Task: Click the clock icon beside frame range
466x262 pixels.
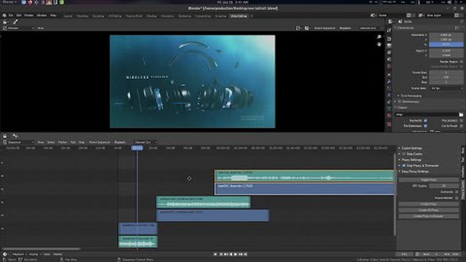Action: pos(417,254)
